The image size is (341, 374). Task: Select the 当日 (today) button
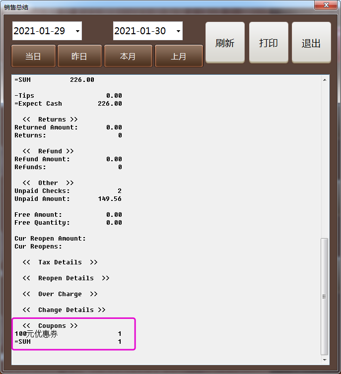(x=33, y=56)
